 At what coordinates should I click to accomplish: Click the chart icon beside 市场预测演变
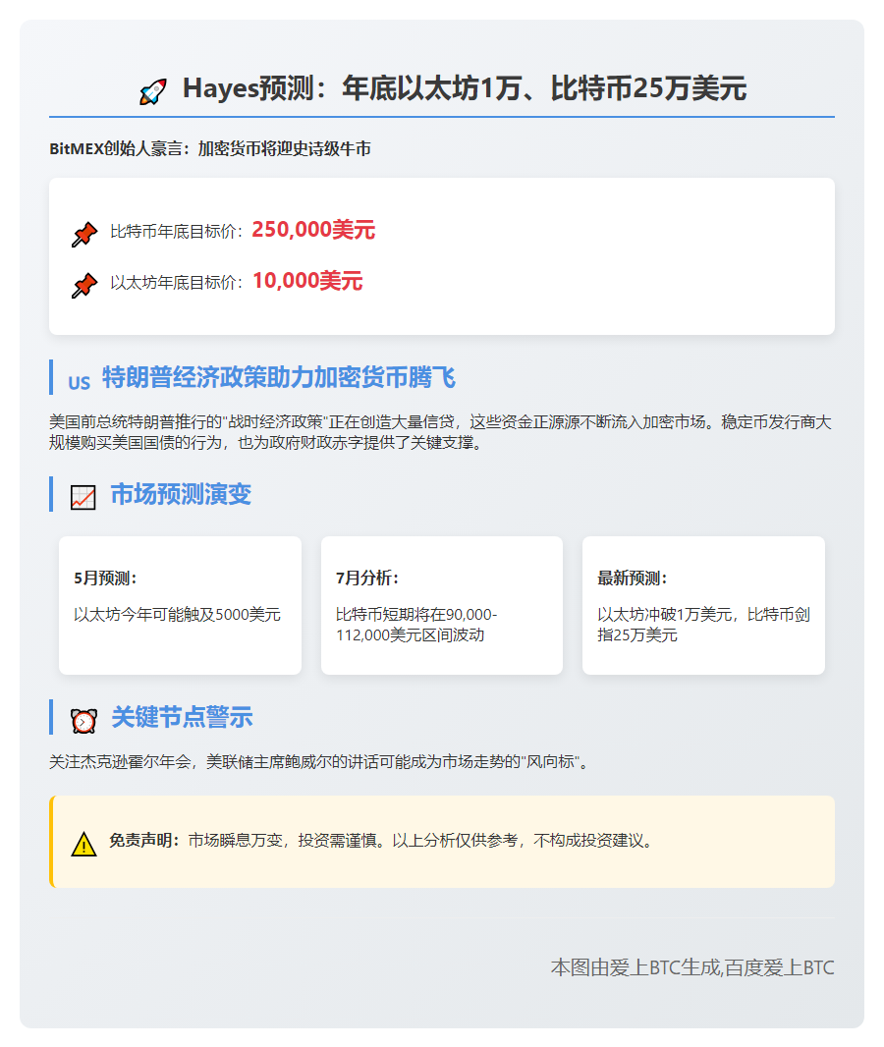point(83,497)
